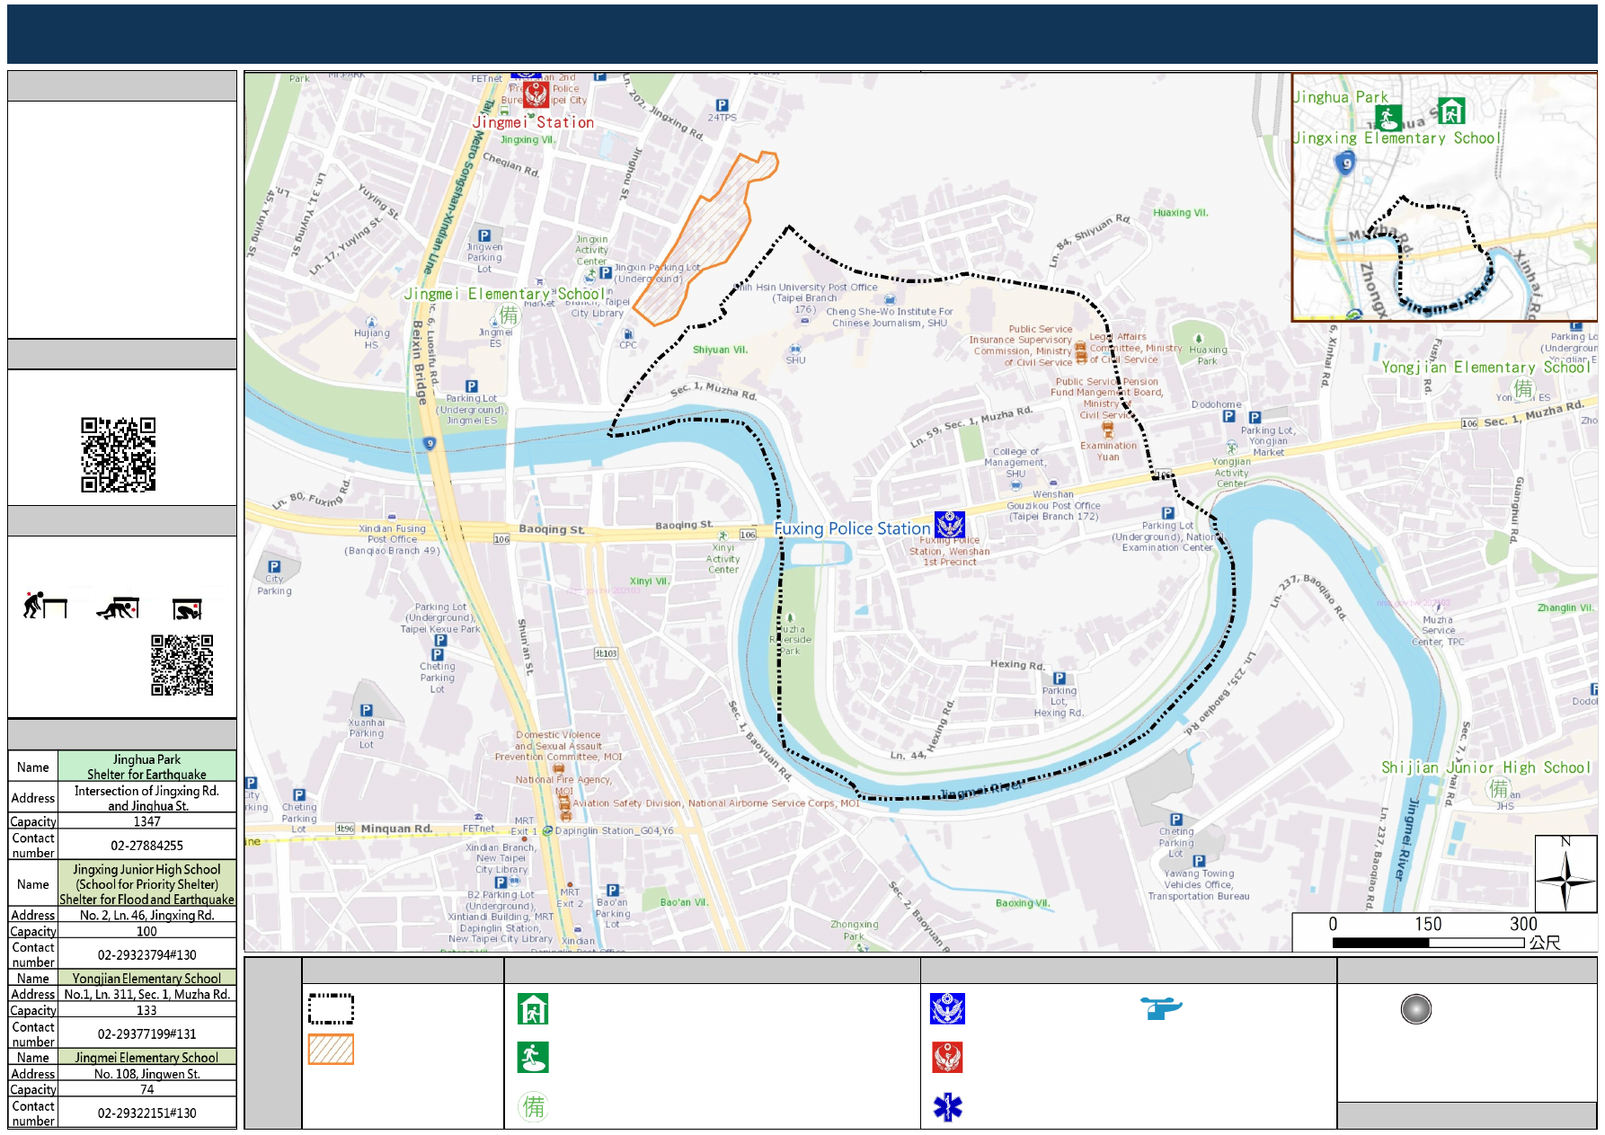Click the reserve-shelter icon at Shijian Junior High School
This screenshot has height=1135, width=1605.
(1498, 788)
